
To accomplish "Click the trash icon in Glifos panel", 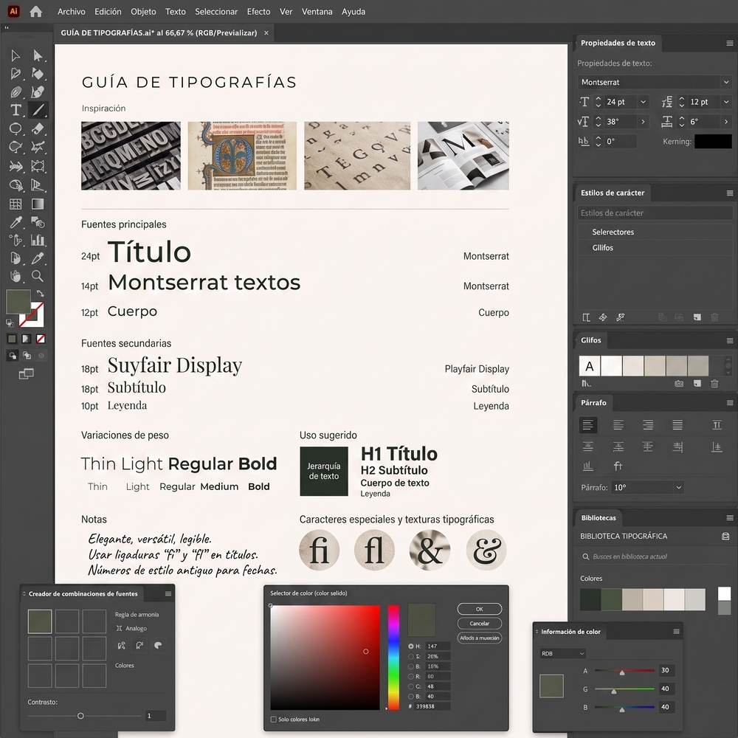I will click(714, 384).
